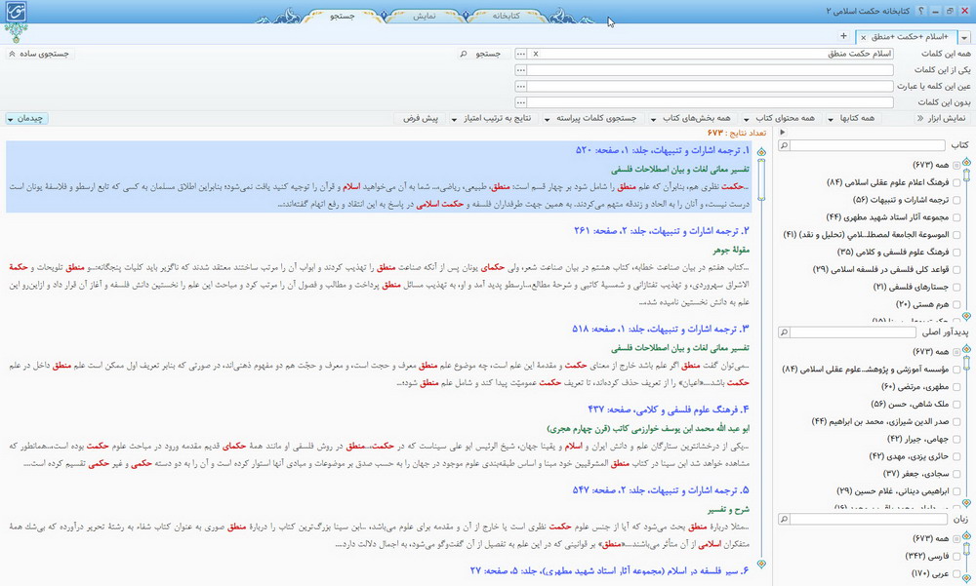Clear the همه این کلمات search field
976x586 pixels.
(x=535, y=55)
